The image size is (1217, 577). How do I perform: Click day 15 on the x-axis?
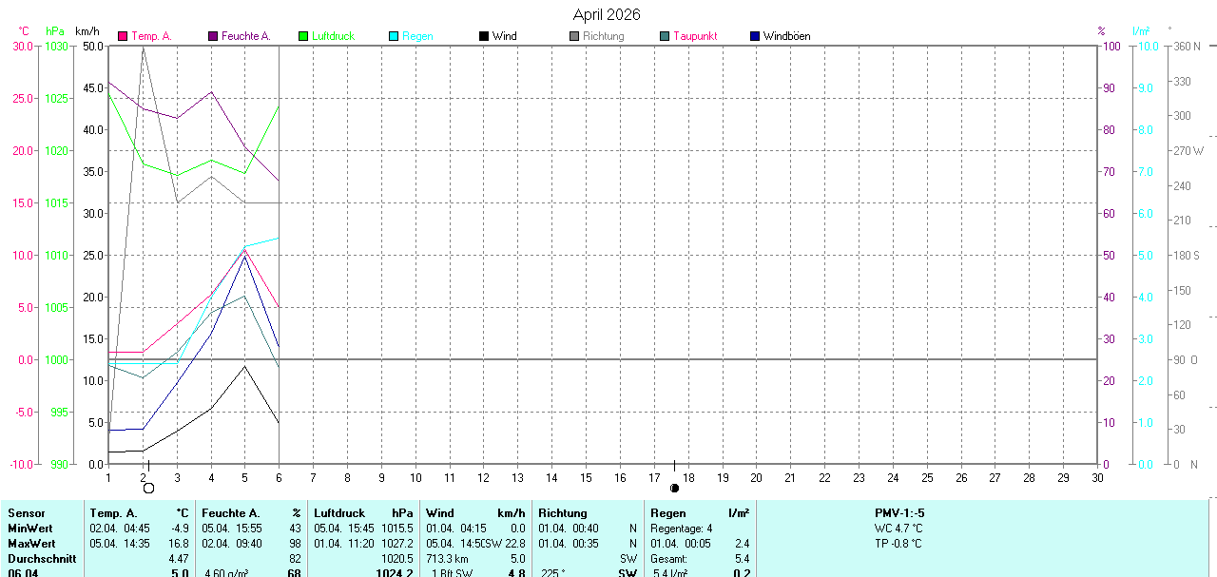pos(586,477)
